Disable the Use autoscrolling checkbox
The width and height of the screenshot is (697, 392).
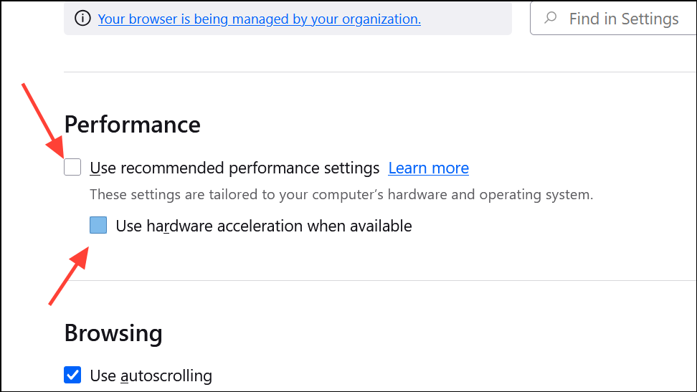coord(72,375)
